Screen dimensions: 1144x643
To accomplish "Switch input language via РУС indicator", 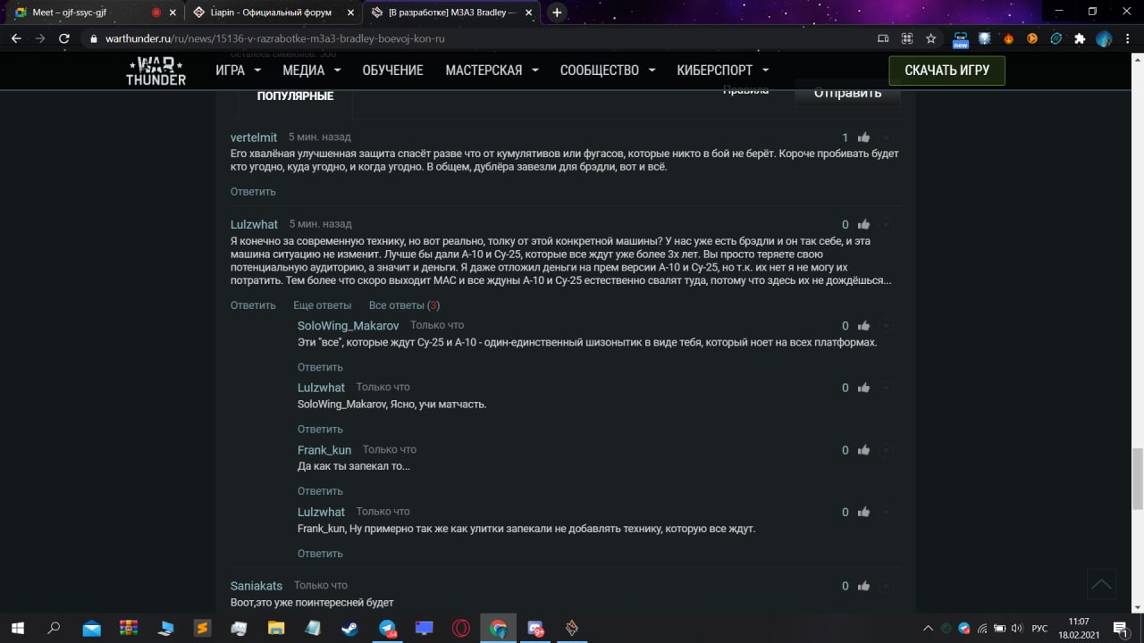I will [x=1039, y=629].
